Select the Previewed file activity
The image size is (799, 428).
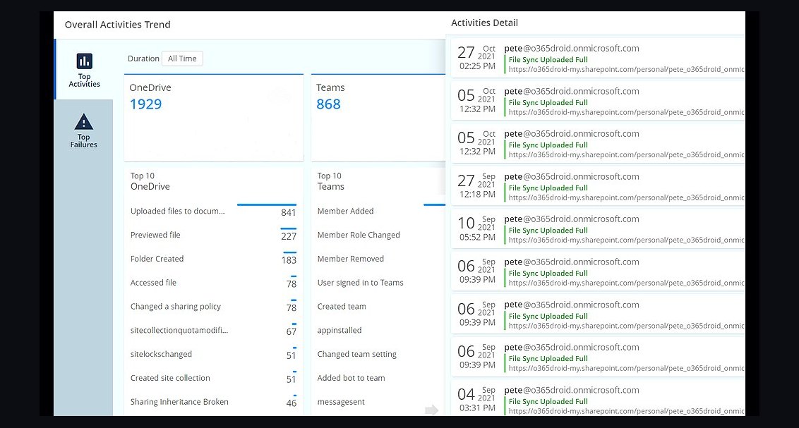213,235
